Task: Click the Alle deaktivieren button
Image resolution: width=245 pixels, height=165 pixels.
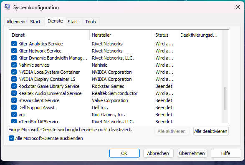Action: [x=211, y=131]
